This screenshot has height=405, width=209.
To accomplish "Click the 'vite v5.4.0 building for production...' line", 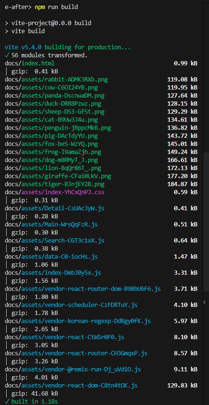I will pos(68,47).
